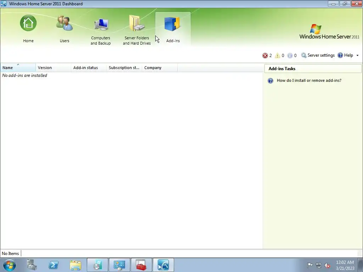Sort by the Version column header
The width and height of the screenshot is (363, 272).
click(x=54, y=68)
